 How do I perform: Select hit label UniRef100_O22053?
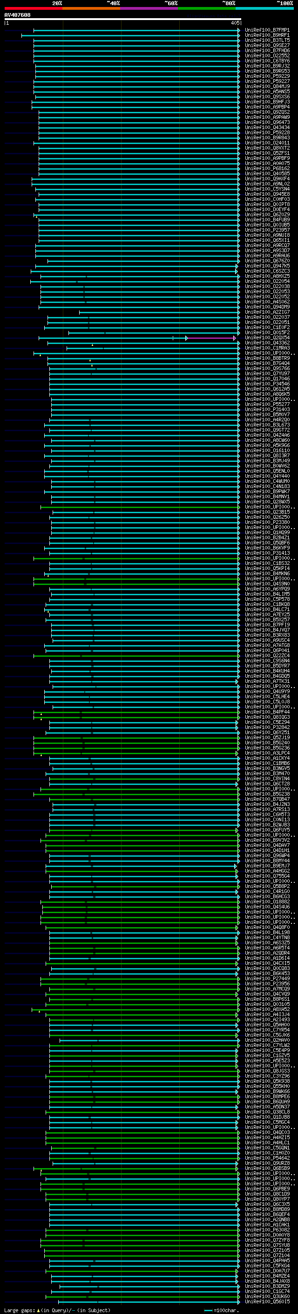(x=267, y=291)
